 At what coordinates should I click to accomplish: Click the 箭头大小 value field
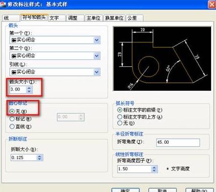pyautogui.click(x=18, y=90)
